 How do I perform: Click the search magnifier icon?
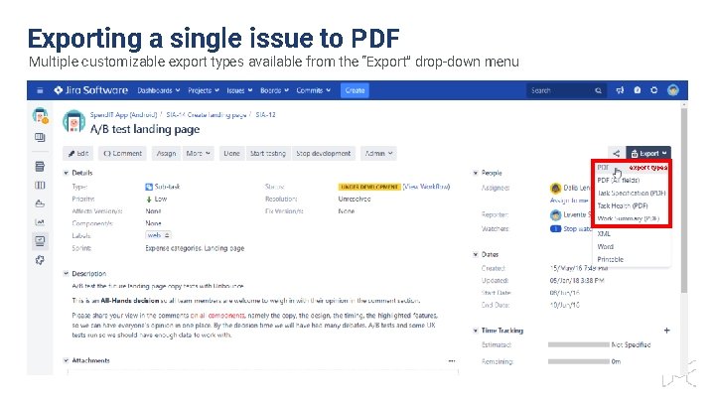pyautogui.click(x=598, y=90)
